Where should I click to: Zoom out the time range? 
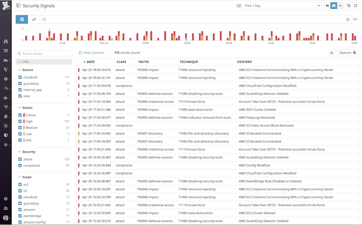click(x=349, y=6)
